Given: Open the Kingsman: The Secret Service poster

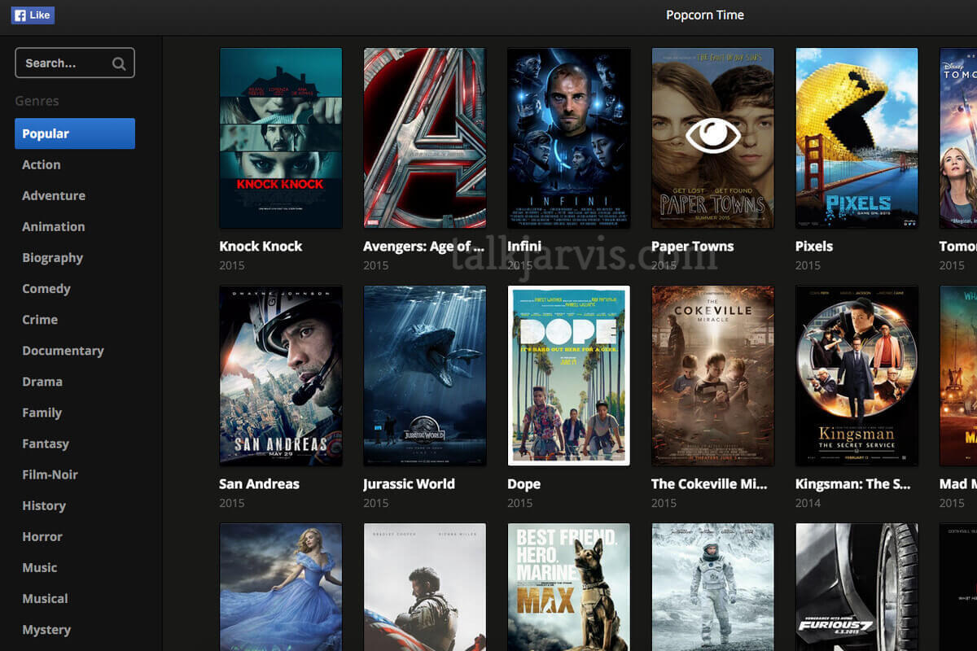Looking at the screenshot, I should [x=857, y=375].
